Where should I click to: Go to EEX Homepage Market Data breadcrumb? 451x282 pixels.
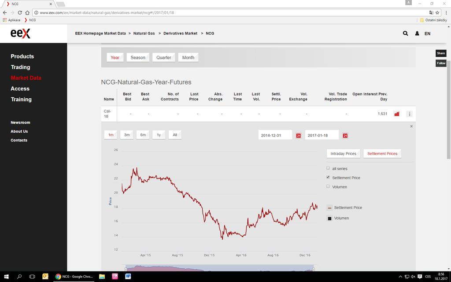100,33
